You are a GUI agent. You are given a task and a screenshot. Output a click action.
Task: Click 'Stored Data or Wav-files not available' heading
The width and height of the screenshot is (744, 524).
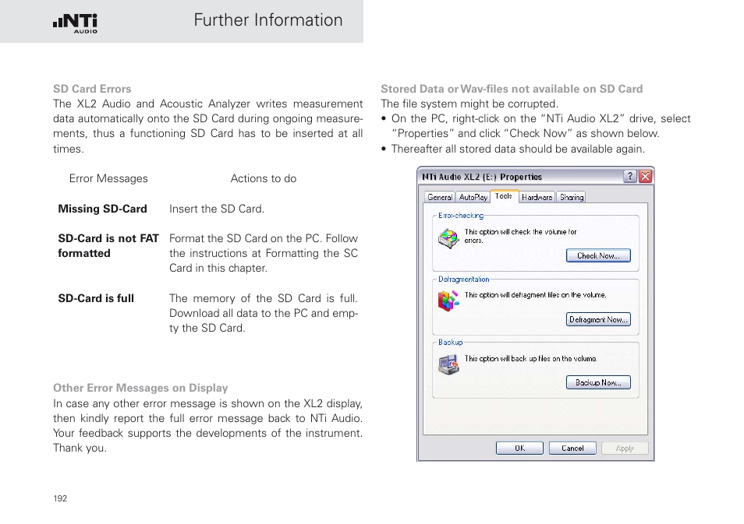tap(512, 89)
